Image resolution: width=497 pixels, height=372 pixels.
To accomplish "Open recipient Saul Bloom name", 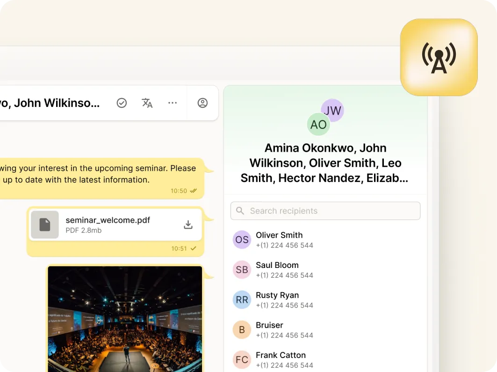I will click(x=277, y=265).
